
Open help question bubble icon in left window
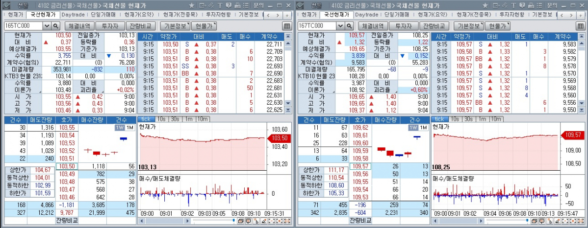[229, 5]
